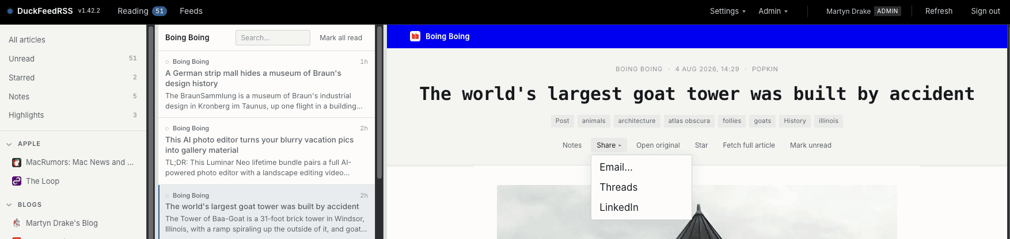This screenshot has height=239, width=1010.
Task: Click the 'illinois' tag
Action: [x=829, y=121]
